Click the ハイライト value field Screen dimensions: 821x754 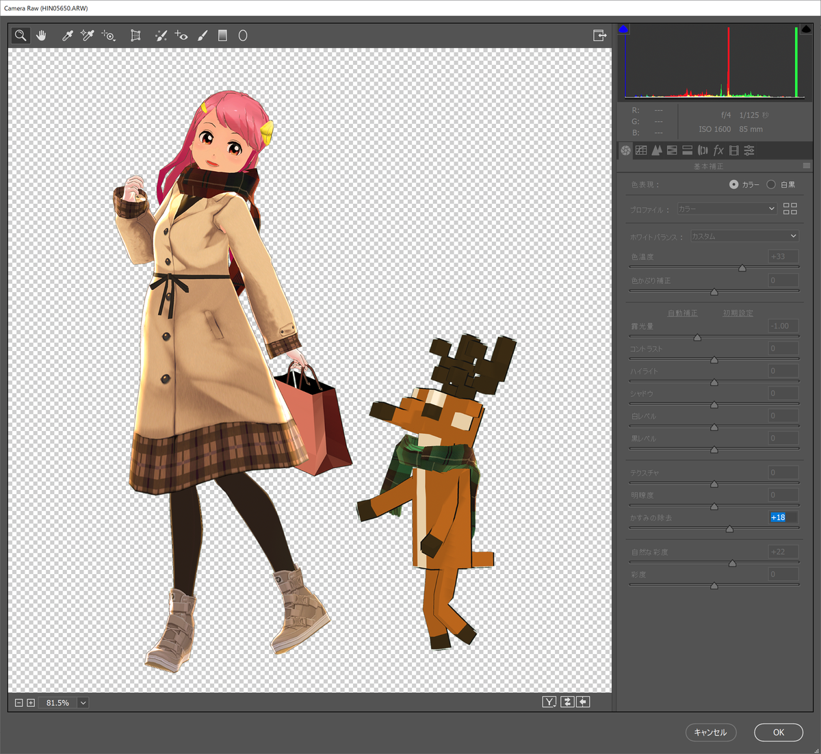point(783,371)
